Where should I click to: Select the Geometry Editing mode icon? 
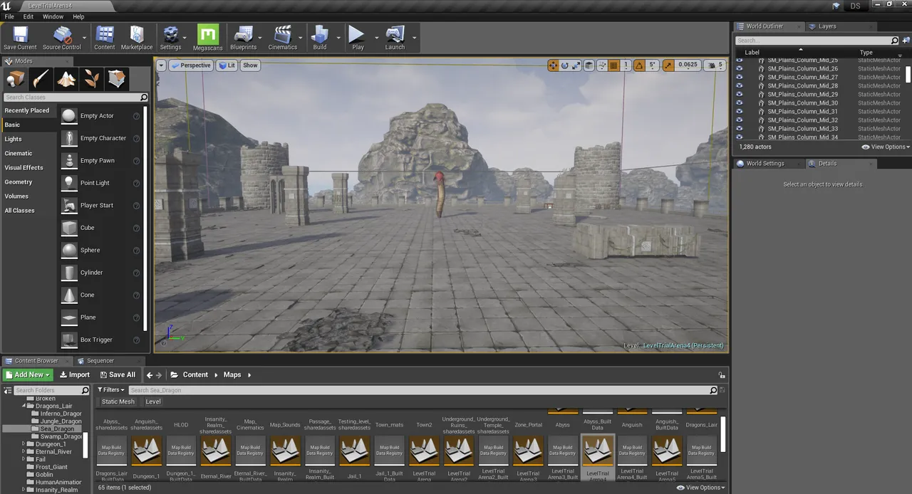[x=117, y=78]
